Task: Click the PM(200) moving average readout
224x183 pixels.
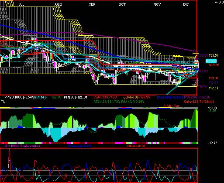Action: (197, 97)
